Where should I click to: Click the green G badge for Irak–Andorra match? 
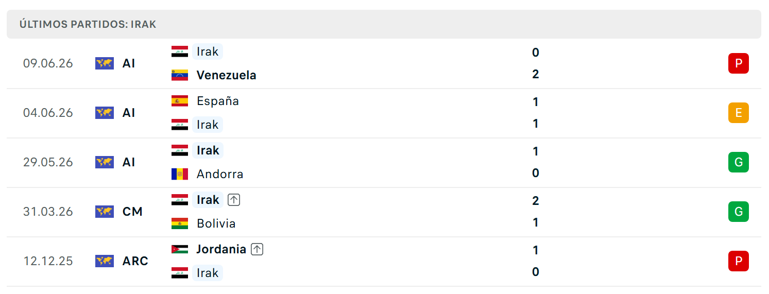(738, 162)
